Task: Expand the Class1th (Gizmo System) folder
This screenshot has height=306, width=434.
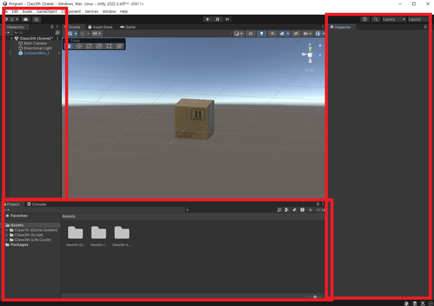Action: pyautogui.click(x=7, y=230)
